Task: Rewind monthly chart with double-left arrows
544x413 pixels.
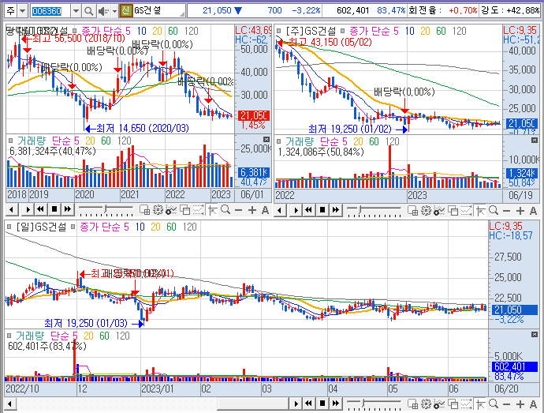Action: 40,209
